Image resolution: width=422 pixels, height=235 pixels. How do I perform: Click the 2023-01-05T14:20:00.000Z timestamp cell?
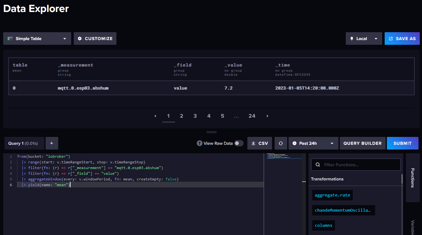pyautogui.click(x=307, y=88)
